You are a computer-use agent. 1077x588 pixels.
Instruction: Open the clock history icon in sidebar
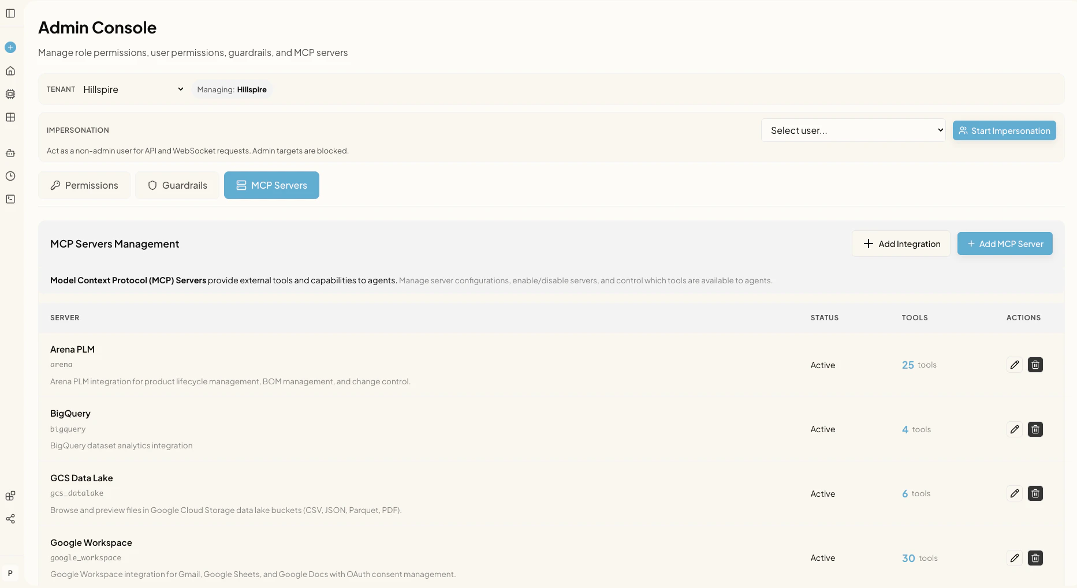10,176
